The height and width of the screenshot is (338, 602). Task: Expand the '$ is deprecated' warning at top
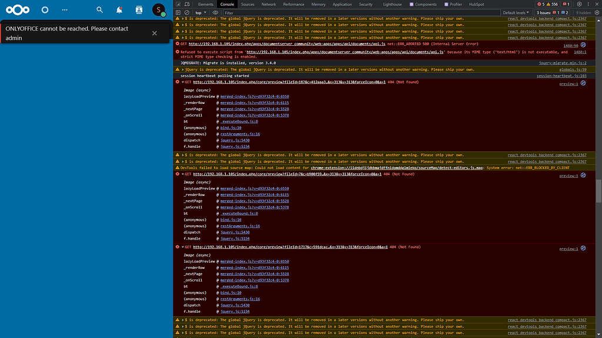[x=182, y=18]
